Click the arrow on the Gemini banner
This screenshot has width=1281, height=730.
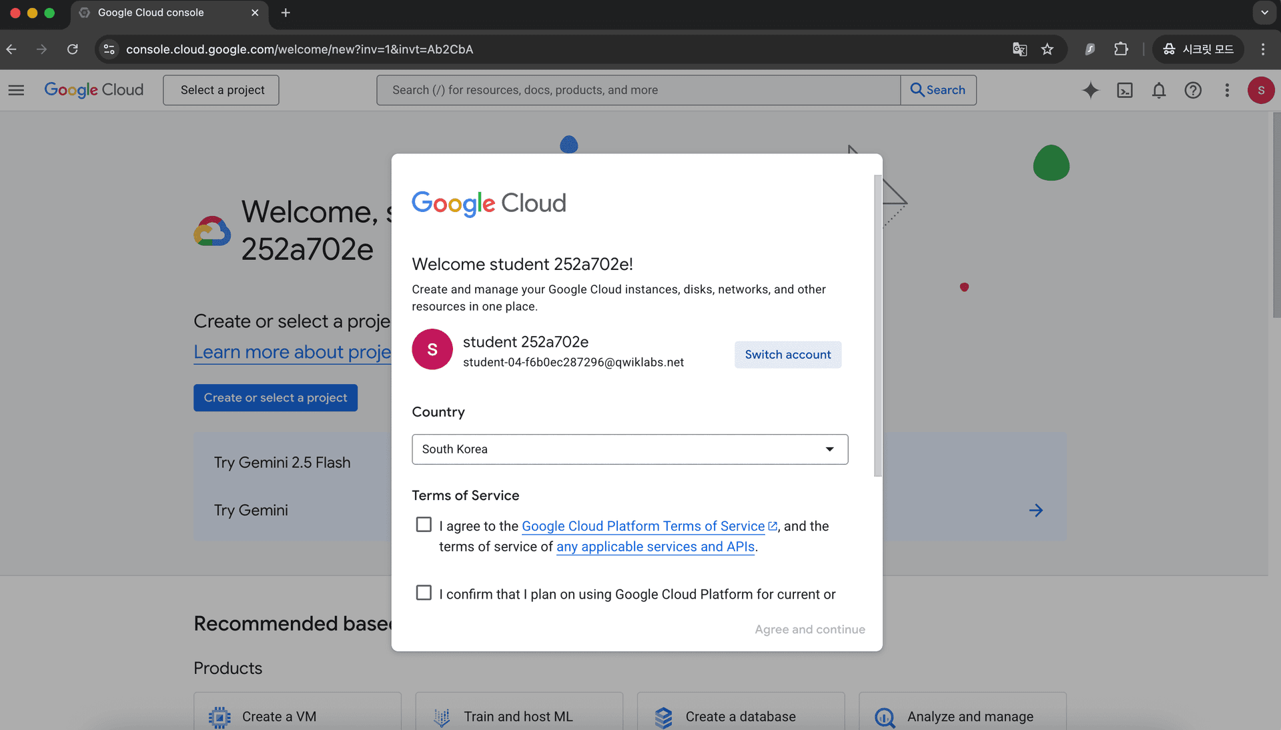(1036, 511)
